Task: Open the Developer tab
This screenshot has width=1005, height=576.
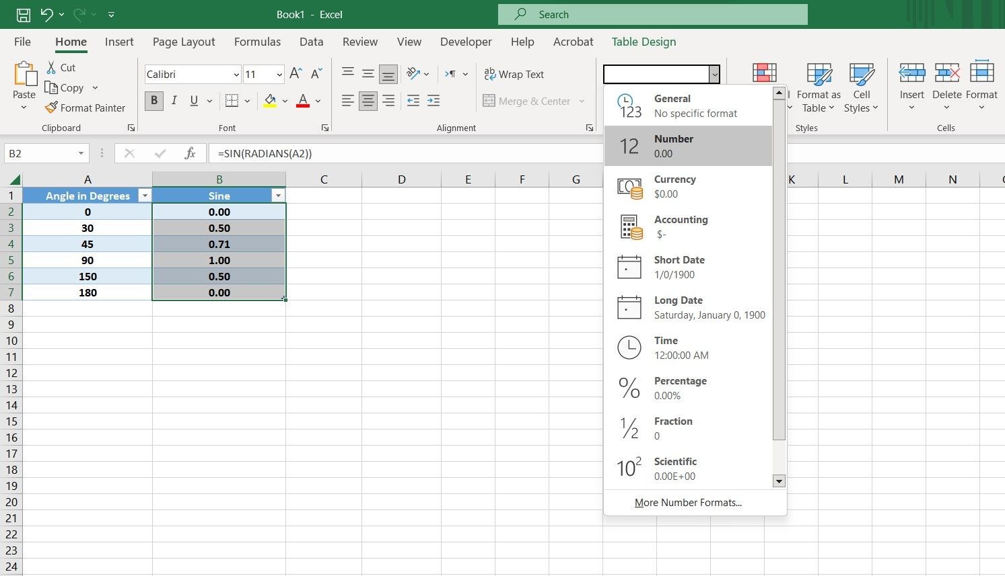Action: click(x=466, y=42)
